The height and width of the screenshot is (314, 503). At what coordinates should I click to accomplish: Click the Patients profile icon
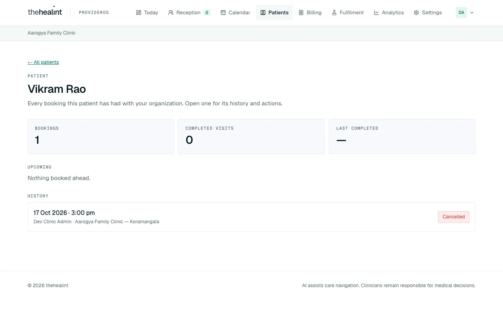point(263,13)
